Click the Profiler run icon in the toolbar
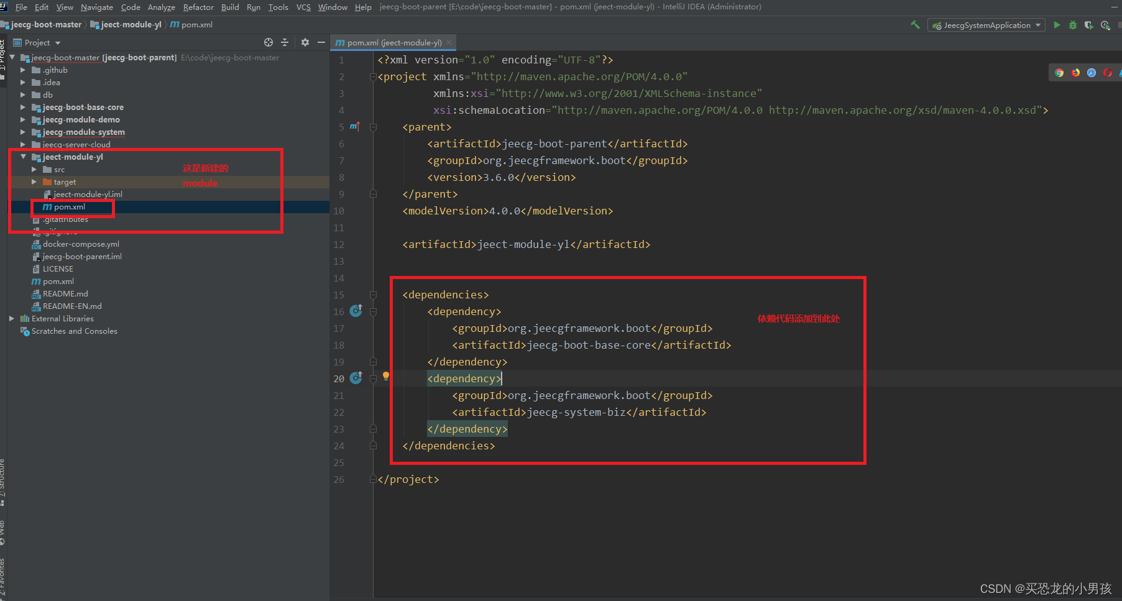 click(1105, 25)
